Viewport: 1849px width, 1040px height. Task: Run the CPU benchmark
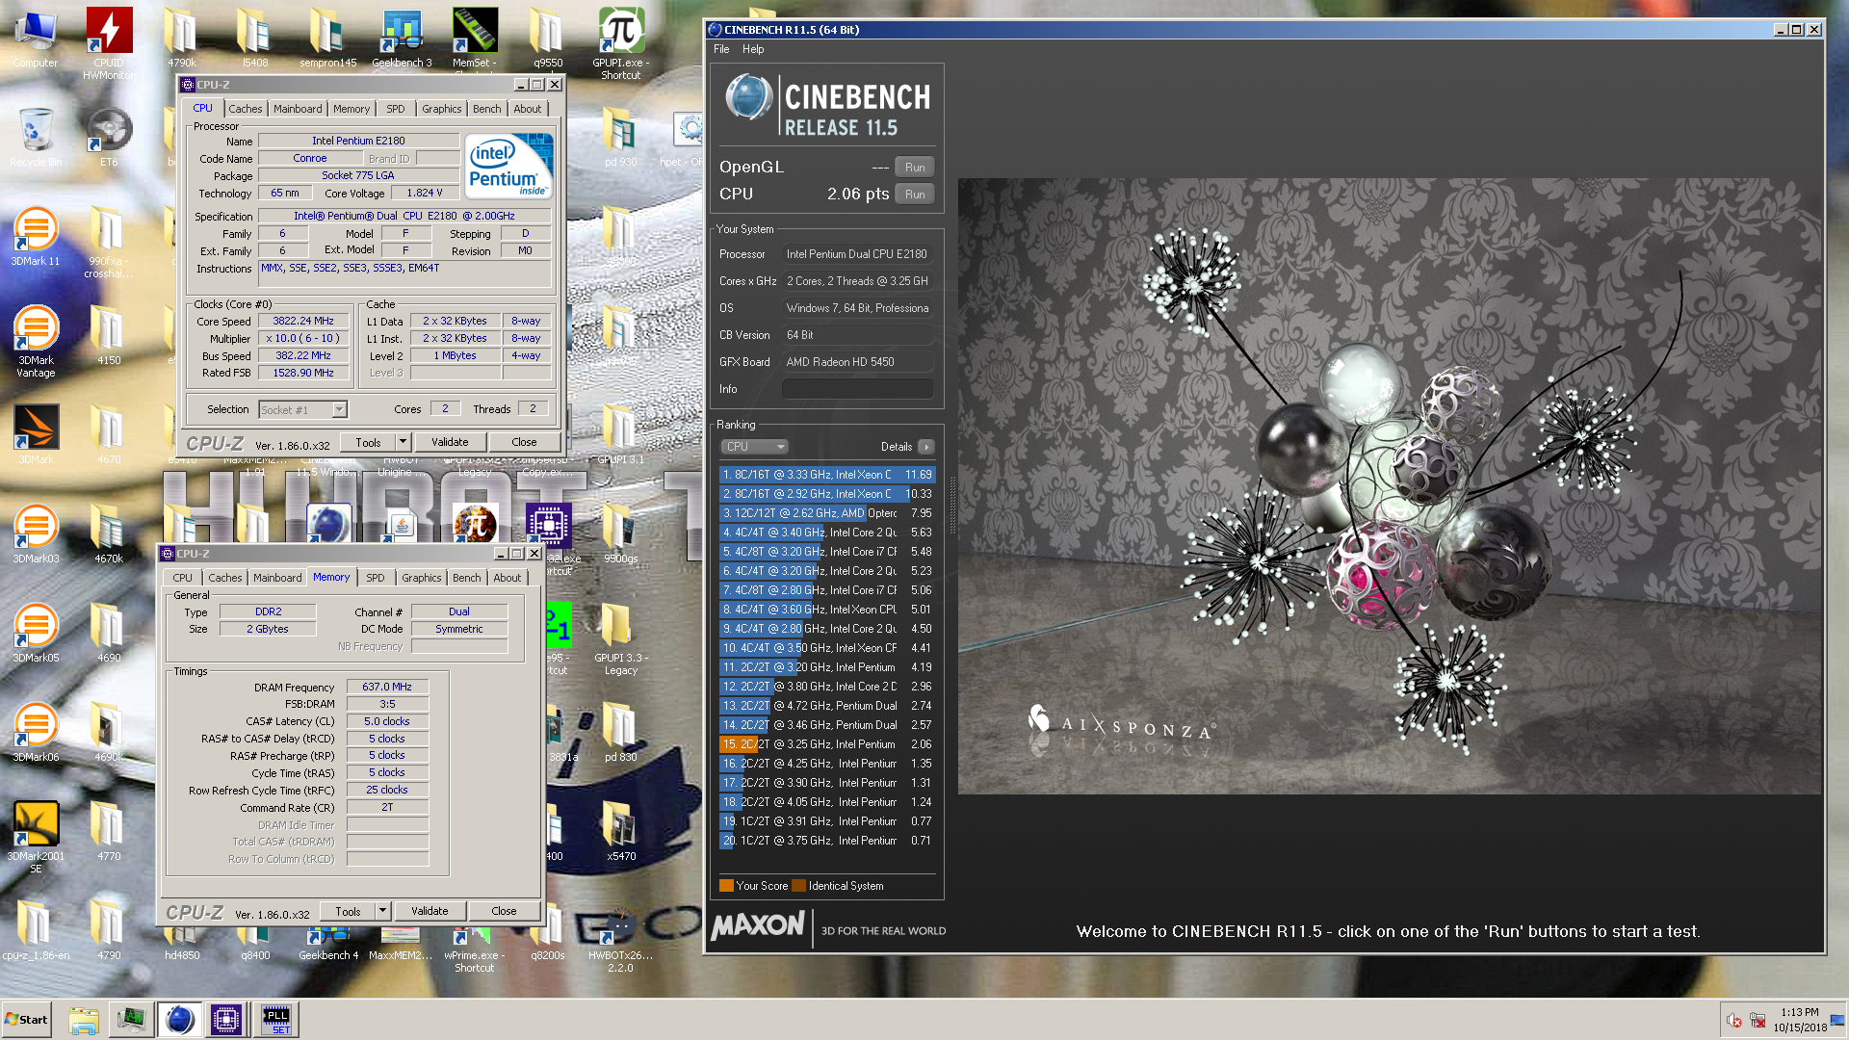pyautogui.click(x=915, y=195)
